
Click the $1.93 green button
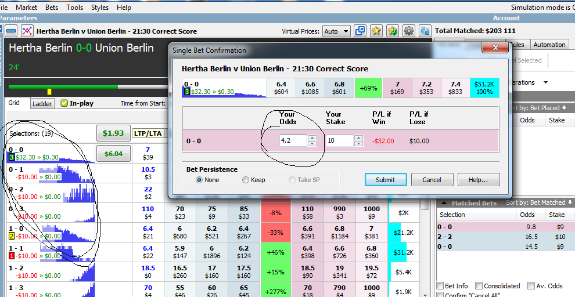[x=113, y=133]
